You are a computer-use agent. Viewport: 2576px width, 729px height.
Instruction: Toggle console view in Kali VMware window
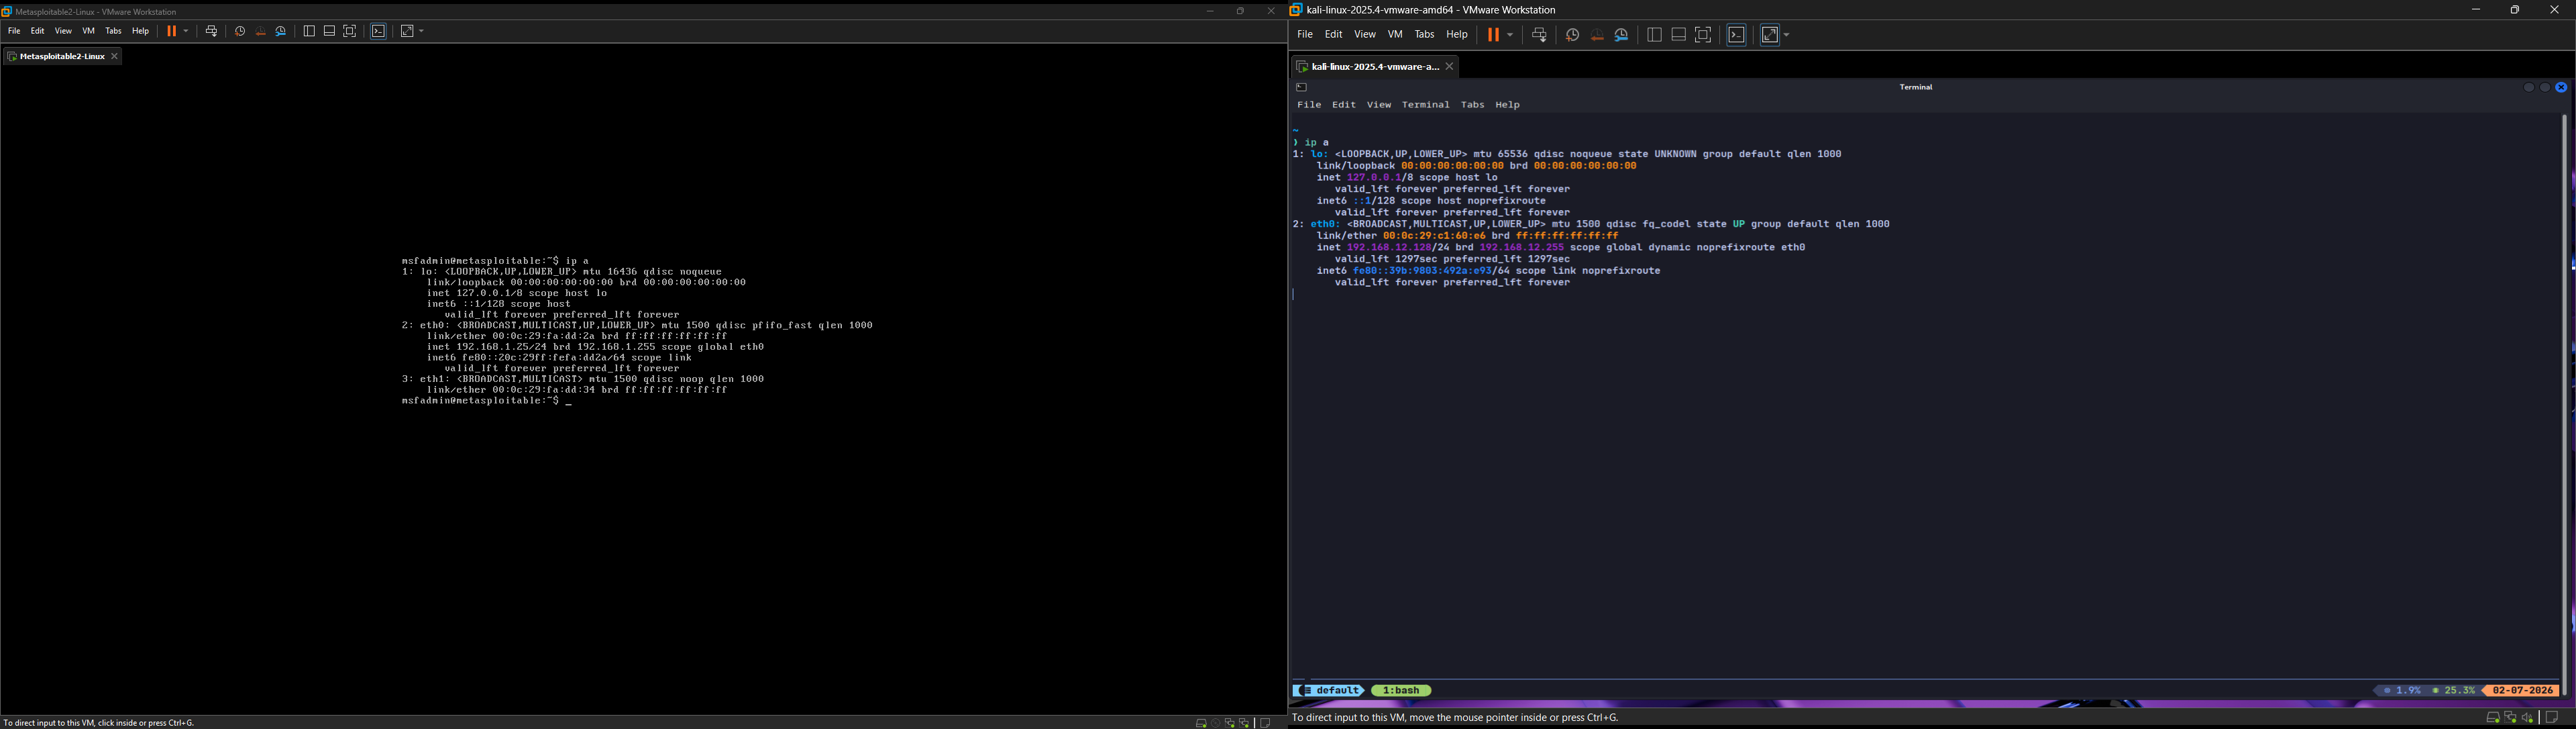pos(1737,35)
